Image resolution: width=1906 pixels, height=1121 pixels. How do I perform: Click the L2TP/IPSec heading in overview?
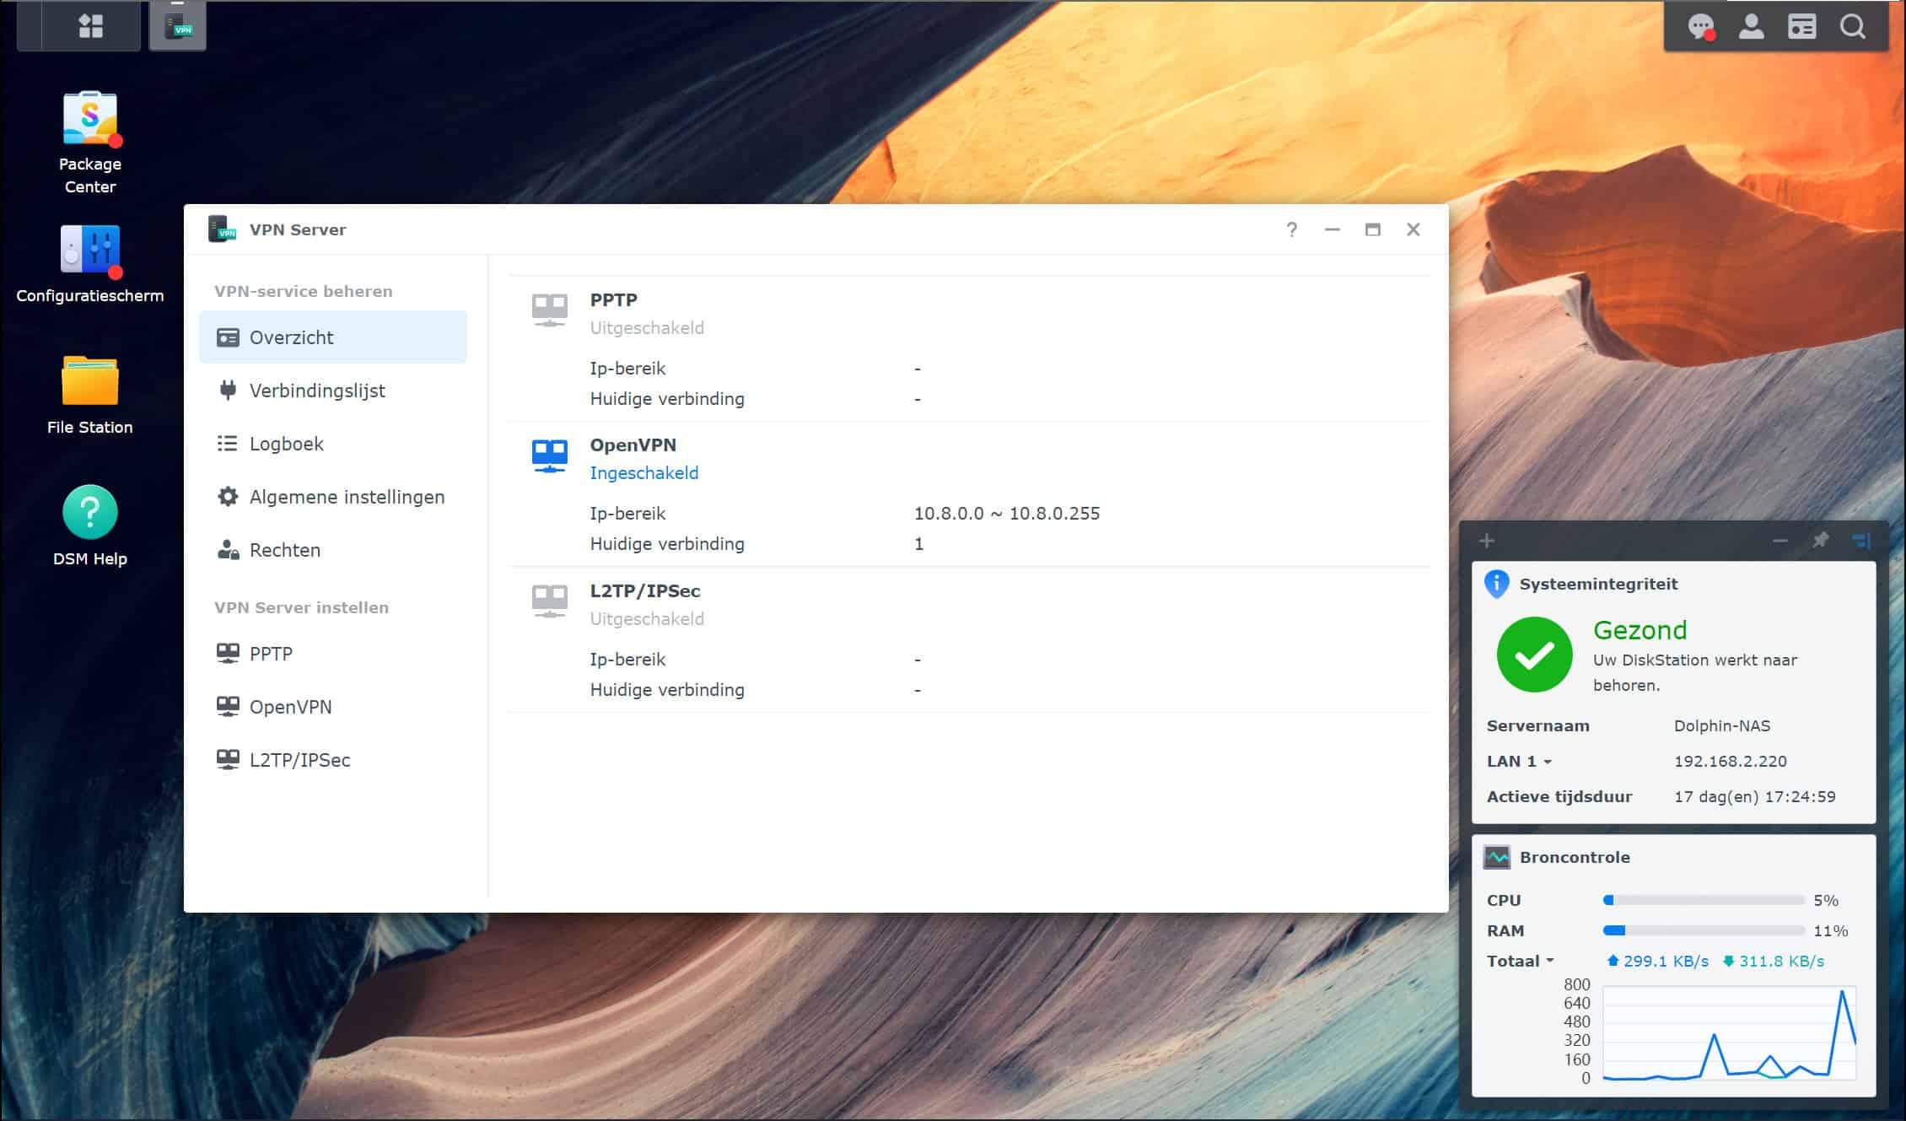coord(645,590)
